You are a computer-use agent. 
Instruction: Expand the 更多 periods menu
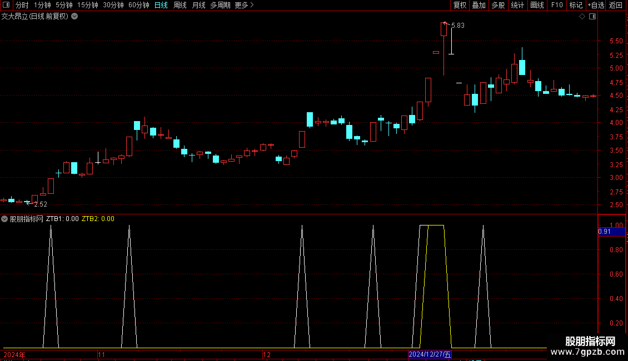pos(245,5)
